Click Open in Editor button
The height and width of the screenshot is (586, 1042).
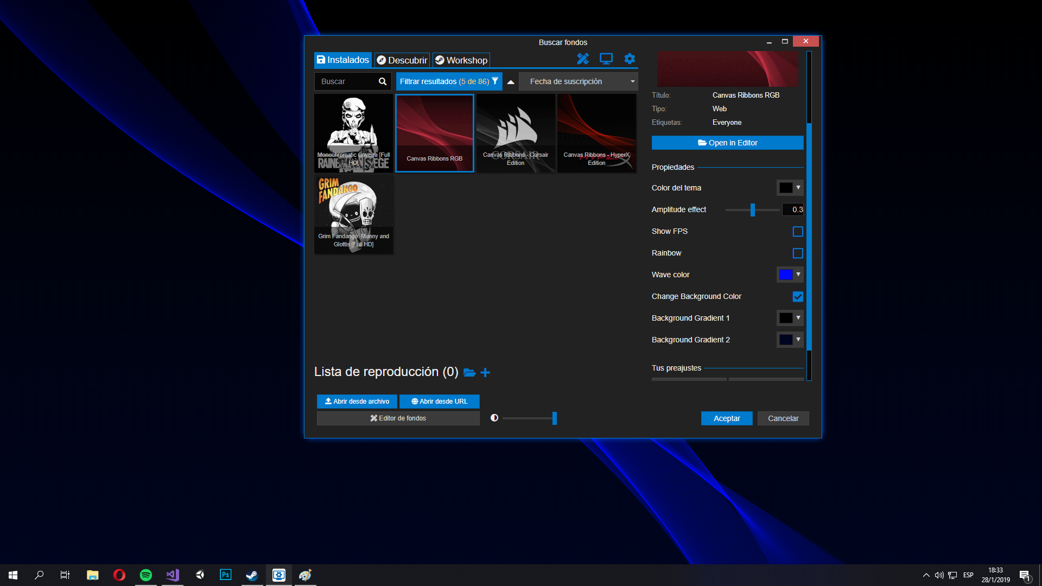click(727, 143)
